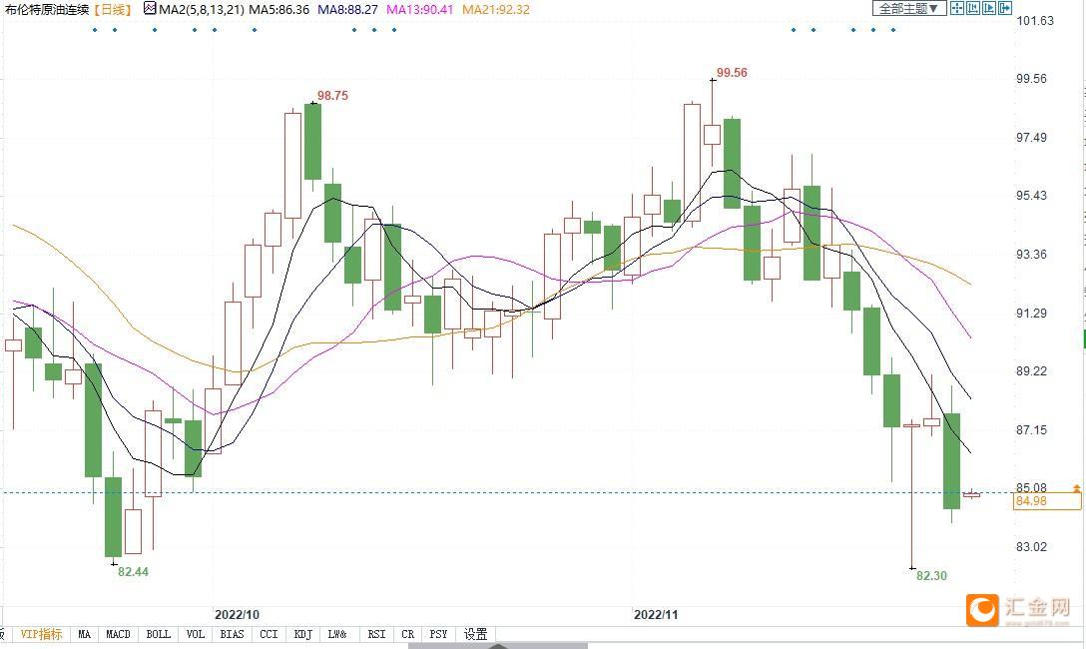Click the 82.44 low price label
The height and width of the screenshot is (649, 1086).
point(133,571)
